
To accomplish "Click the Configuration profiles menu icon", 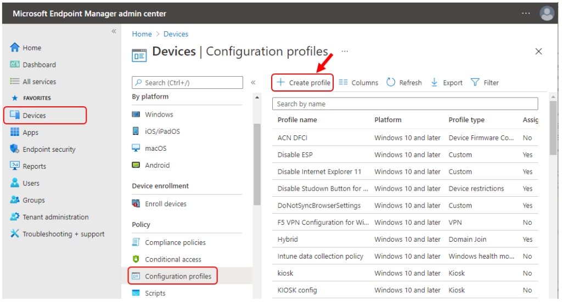I will pos(136,276).
